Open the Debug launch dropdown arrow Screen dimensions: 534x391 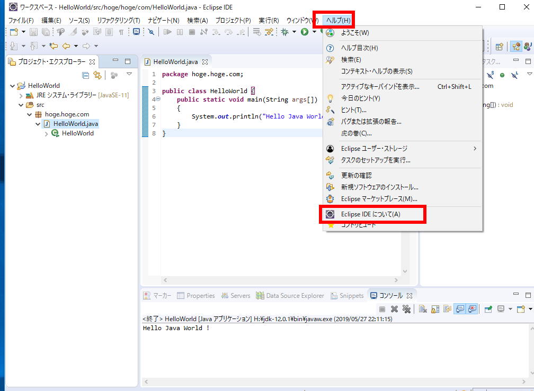(294, 32)
